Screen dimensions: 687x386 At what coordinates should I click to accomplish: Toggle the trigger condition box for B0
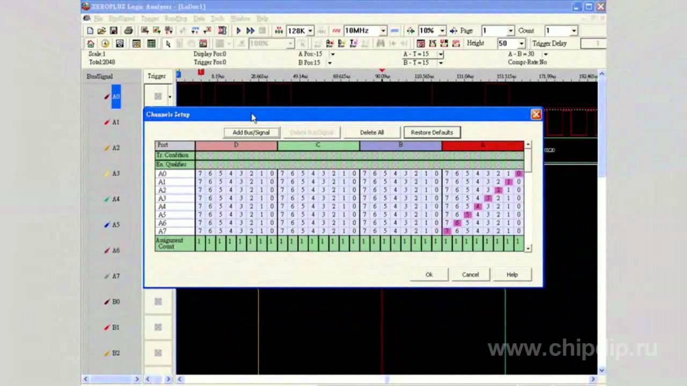(158, 301)
